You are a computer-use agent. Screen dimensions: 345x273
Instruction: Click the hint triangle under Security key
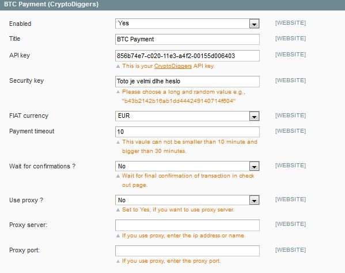[118, 92]
